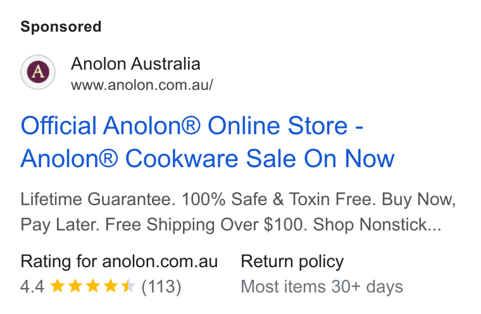
Task: Open the Return policy heading
Action: pos(292,262)
